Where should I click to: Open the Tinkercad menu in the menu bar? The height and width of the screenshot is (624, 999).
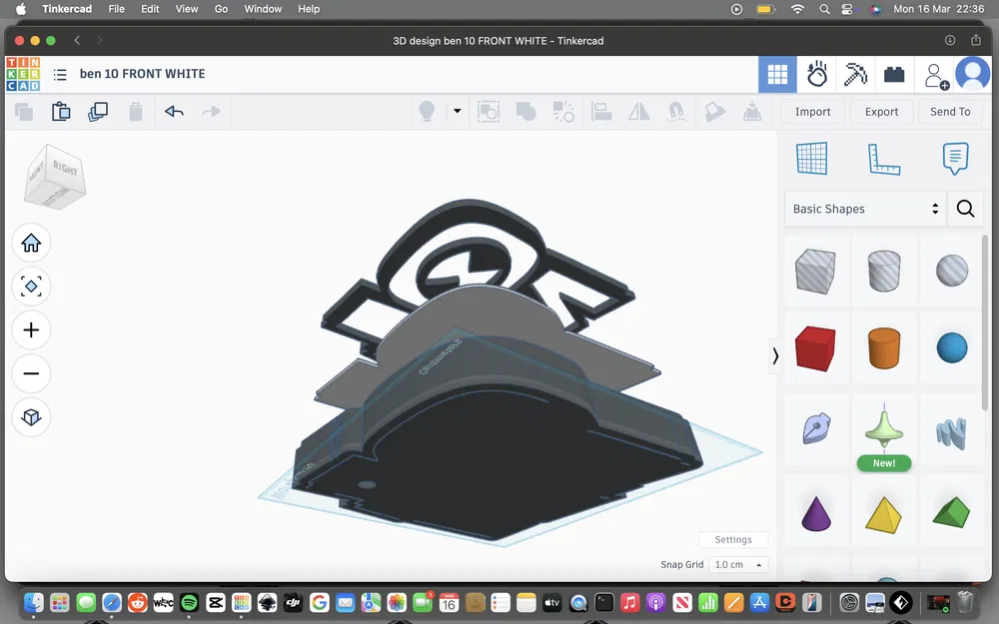[67, 9]
